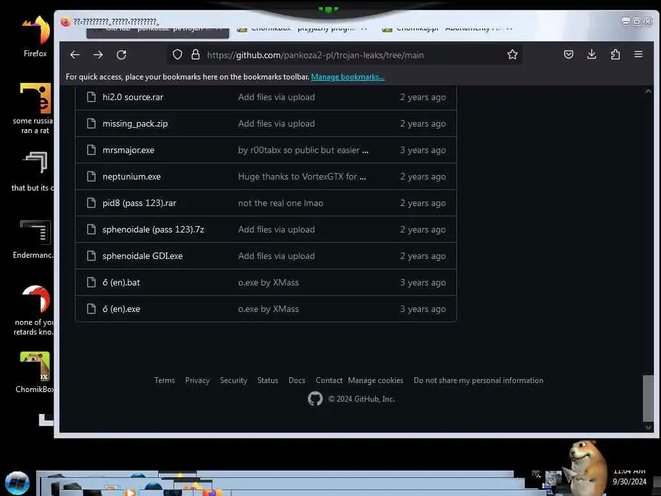
Task: Open the extensions puzzle icon
Action: point(615,54)
